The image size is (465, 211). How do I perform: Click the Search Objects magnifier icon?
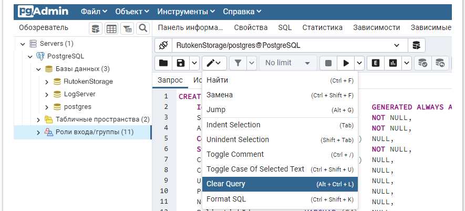pos(142,28)
